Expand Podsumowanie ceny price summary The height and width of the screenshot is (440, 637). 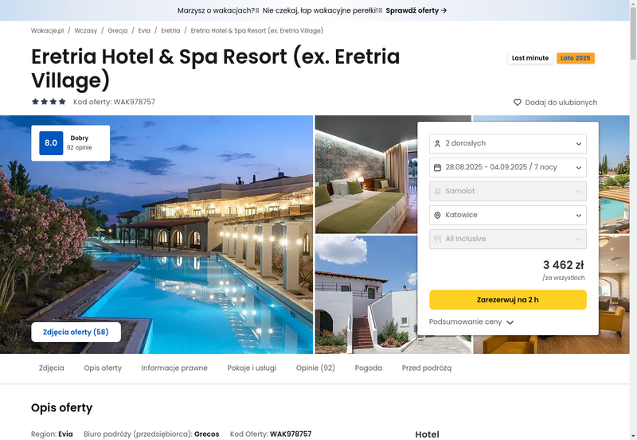(x=471, y=322)
